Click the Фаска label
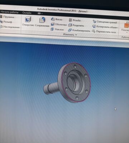 [59, 19]
